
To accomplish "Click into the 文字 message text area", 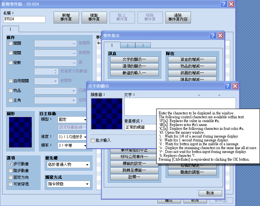I will pos(180,106).
